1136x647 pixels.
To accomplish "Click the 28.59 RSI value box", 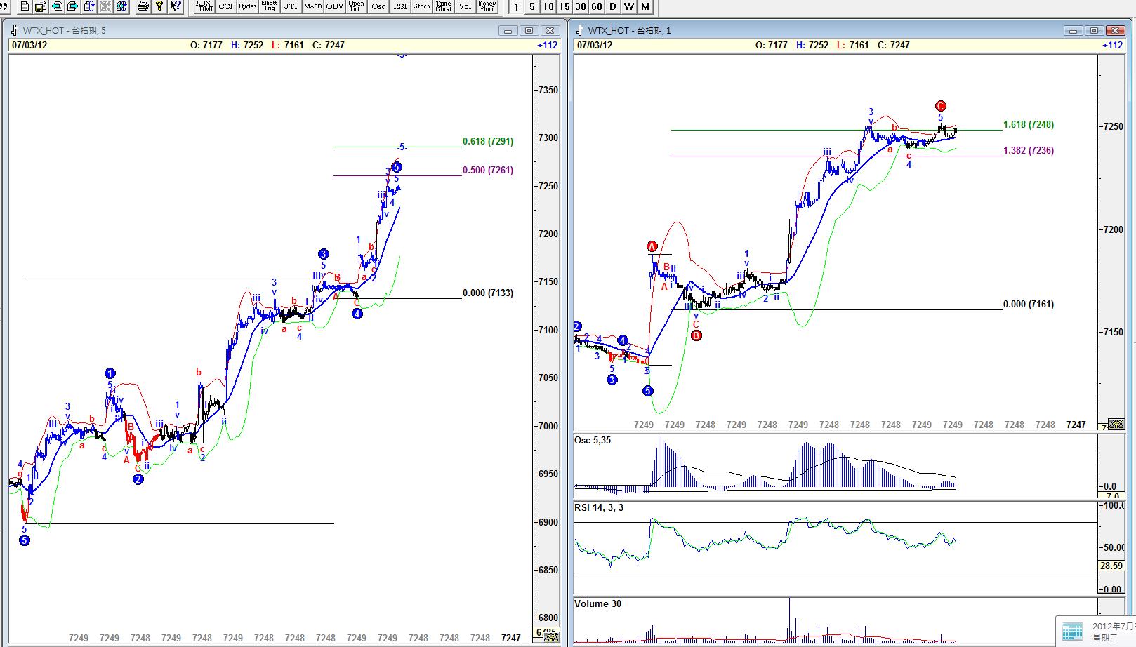I will (1111, 566).
